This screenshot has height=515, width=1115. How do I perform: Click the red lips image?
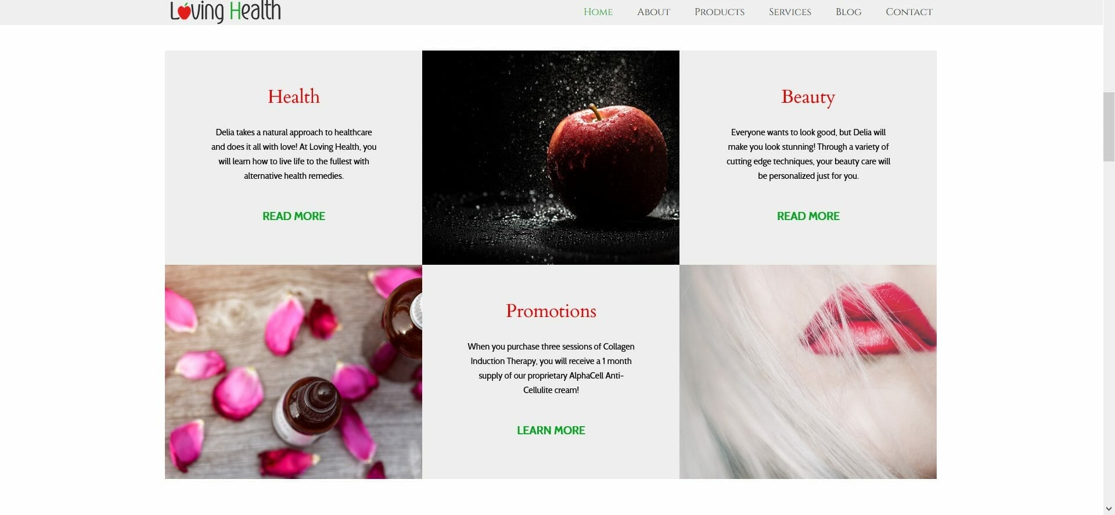click(x=808, y=372)
